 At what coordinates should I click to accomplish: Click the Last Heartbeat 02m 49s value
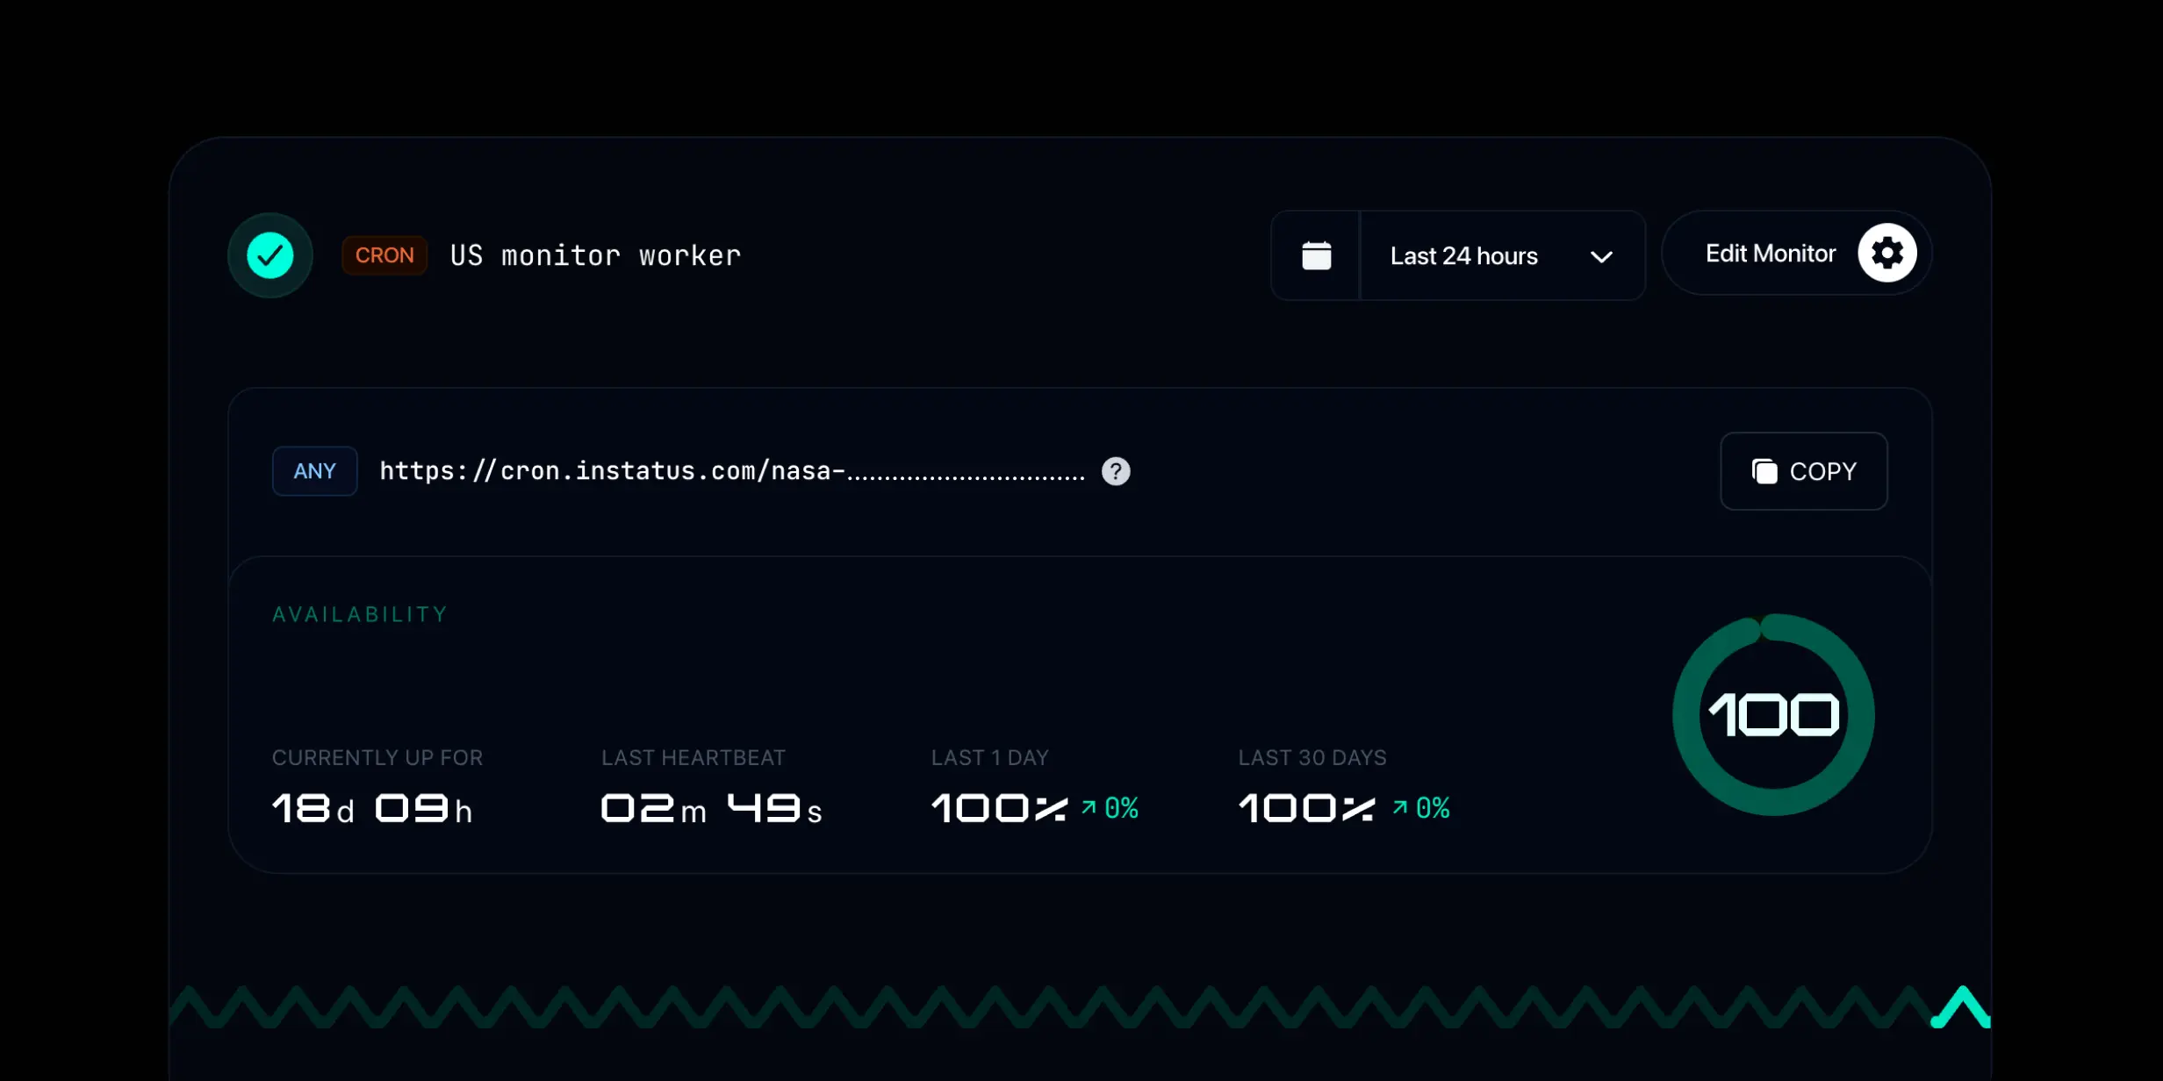pyautogui.click(x=711, y=807)
